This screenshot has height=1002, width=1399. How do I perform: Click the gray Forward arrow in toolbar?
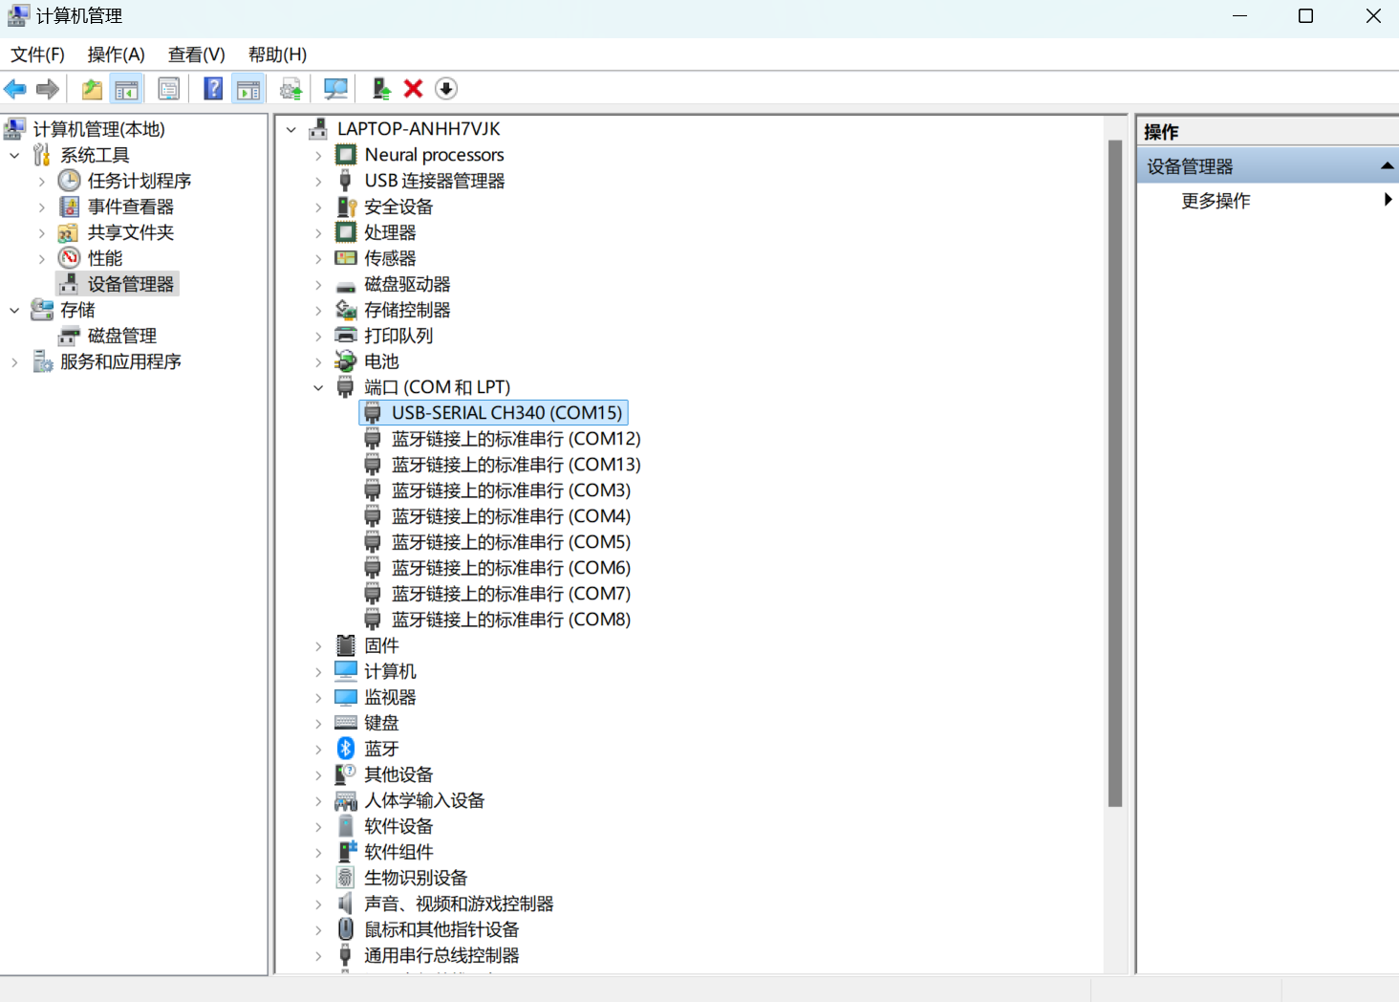tap(48, 89)
